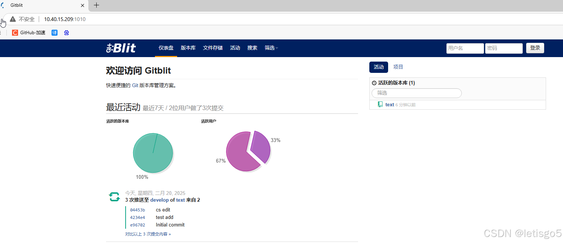Click the repository book icon beside text
The height and width of the screenshot is (243, 563).
380,104
